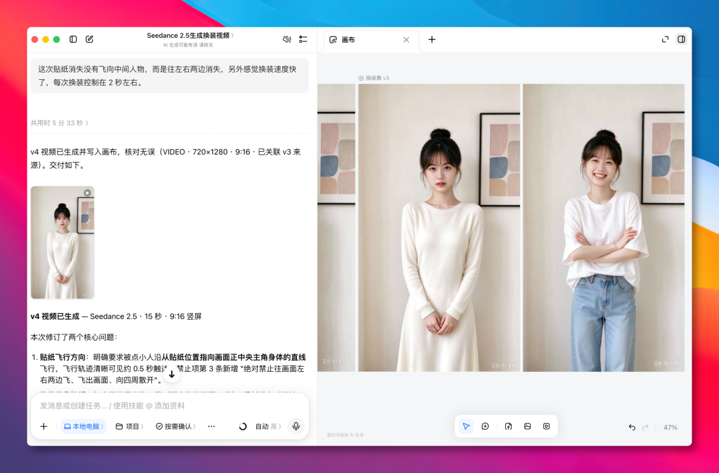Viewport: 719px width, 473px height.
Task: Expand the 共用时 5 分 33 秒 details
Action: tap(60, 123)
